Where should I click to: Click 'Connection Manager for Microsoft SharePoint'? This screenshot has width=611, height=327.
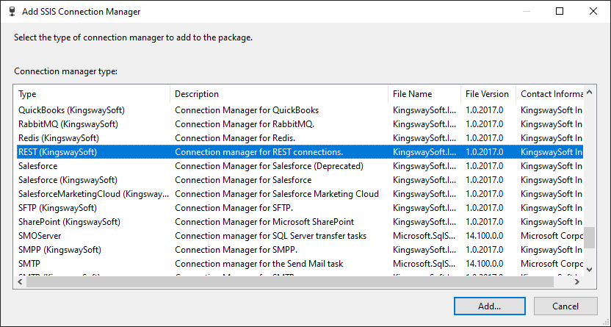coord(264,222)
